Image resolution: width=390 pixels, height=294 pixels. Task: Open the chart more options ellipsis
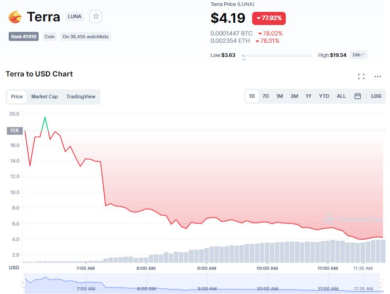point(378,76)
